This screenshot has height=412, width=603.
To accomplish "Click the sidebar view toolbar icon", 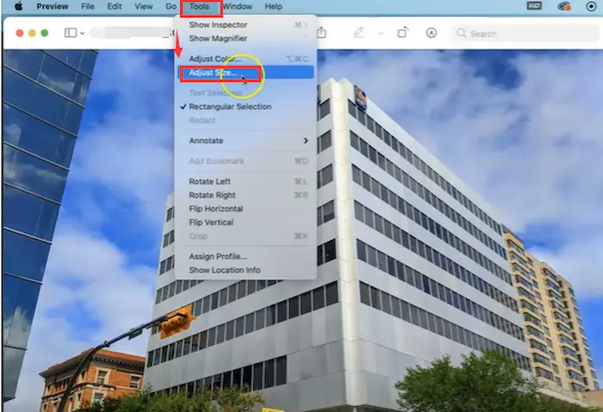I will [71, 33].
